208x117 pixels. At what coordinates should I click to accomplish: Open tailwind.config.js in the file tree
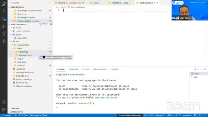click(24, 86)
